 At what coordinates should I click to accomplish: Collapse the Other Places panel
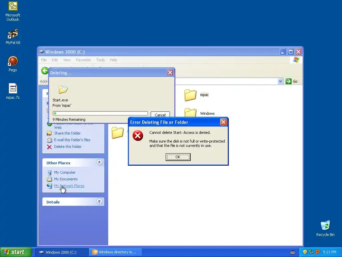point(99,162)
